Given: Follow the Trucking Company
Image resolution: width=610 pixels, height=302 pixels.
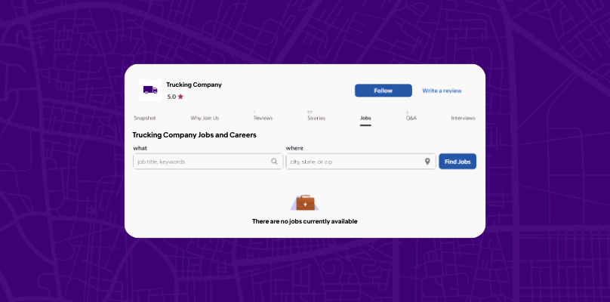Looking at the screenshot, I should coord(384,91).
